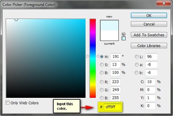
Task: Click the green field showing 249
Action: (116, 90)
